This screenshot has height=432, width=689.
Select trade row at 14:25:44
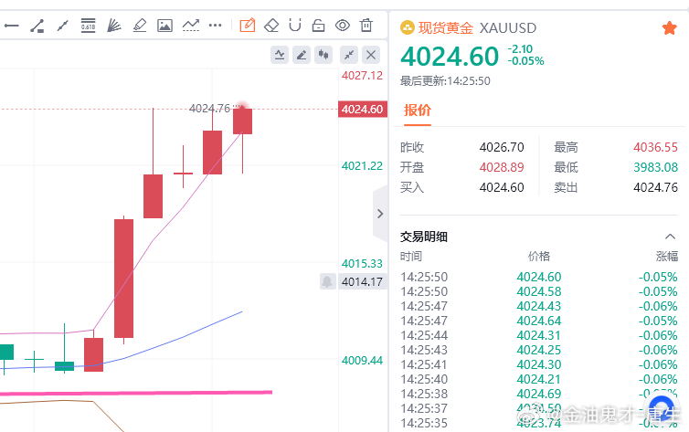click(539, 335)
